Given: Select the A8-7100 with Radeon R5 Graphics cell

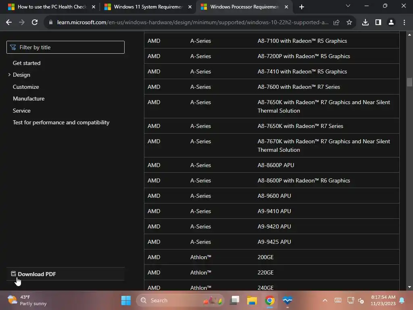Looking at the screenshot, I should (x=327, y=41).
